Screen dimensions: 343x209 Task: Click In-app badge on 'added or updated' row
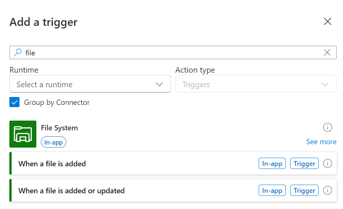pyautogui.click(x=272, y=190)
